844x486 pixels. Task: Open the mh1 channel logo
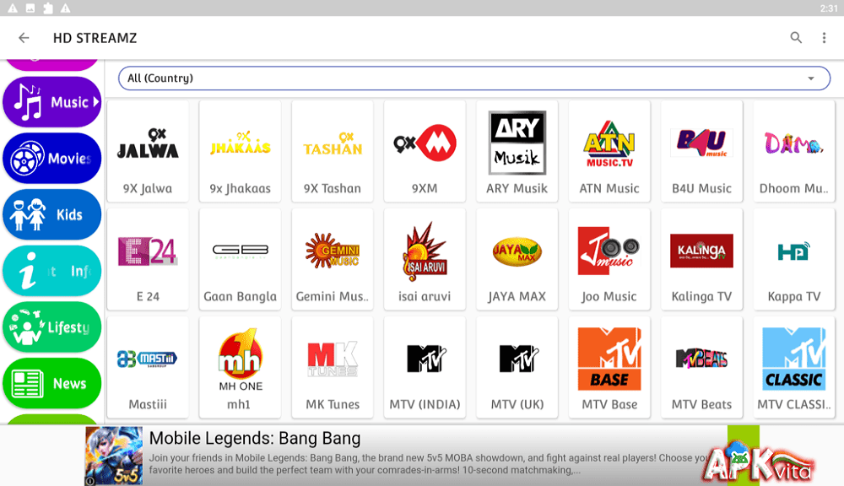point(240,359)
